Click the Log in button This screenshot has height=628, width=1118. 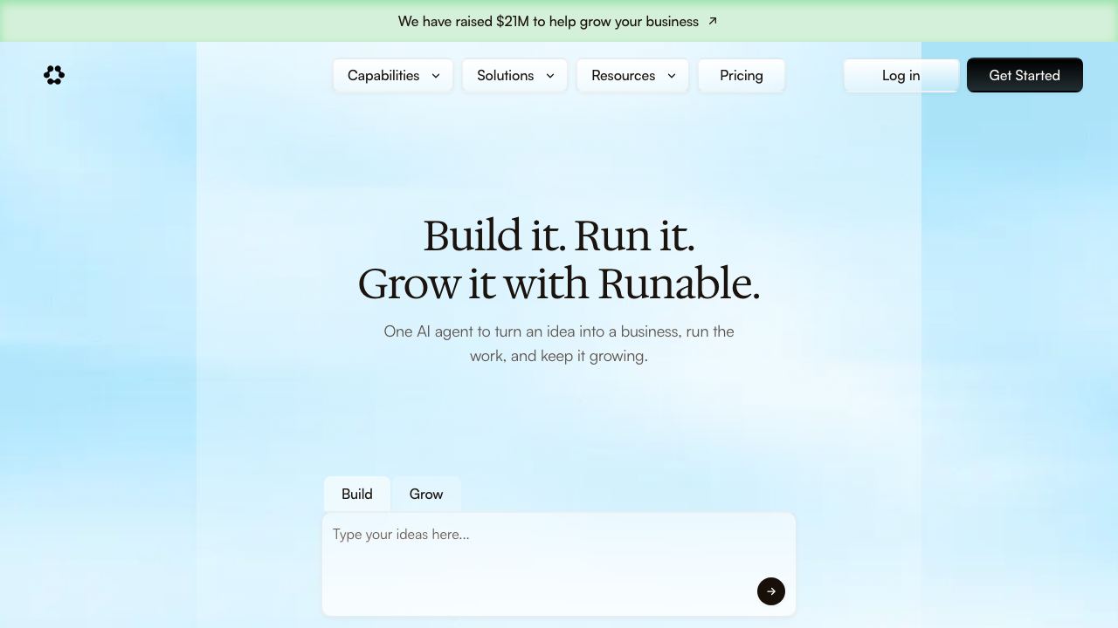click(x=901, y=75)
